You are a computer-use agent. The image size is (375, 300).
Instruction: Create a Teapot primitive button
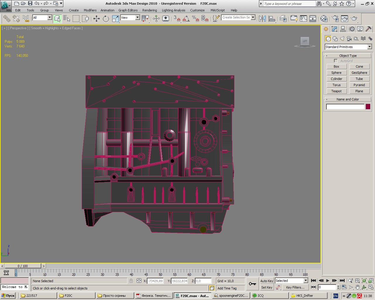pos(336,91)
